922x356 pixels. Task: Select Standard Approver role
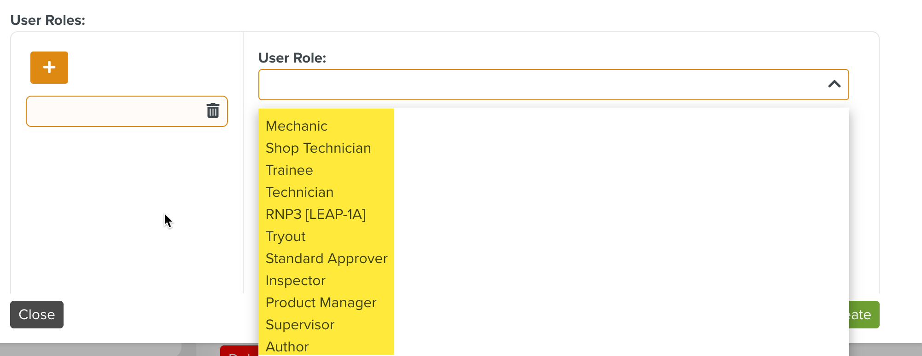coord(326,258)
